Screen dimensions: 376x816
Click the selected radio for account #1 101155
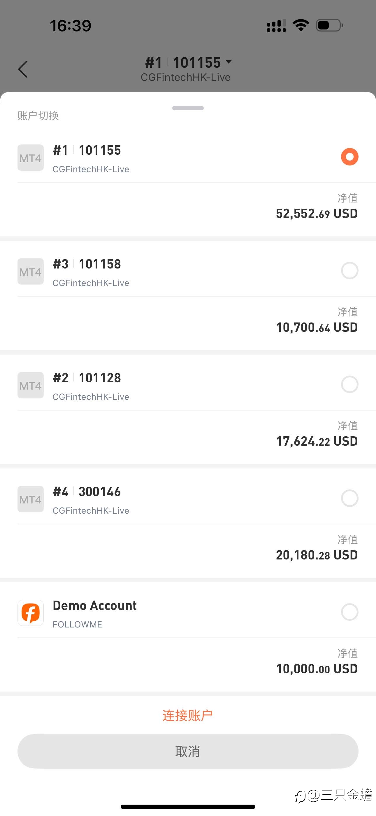(x=349, y=157)
